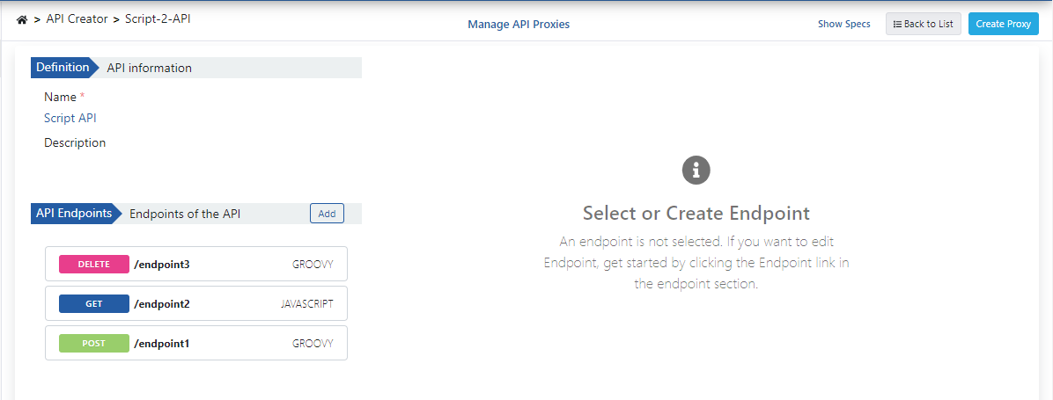Open the /endpoint2 endpoint
This screenshot has height=400, width=1053.
pyautogui.click(x=162, y=304)
